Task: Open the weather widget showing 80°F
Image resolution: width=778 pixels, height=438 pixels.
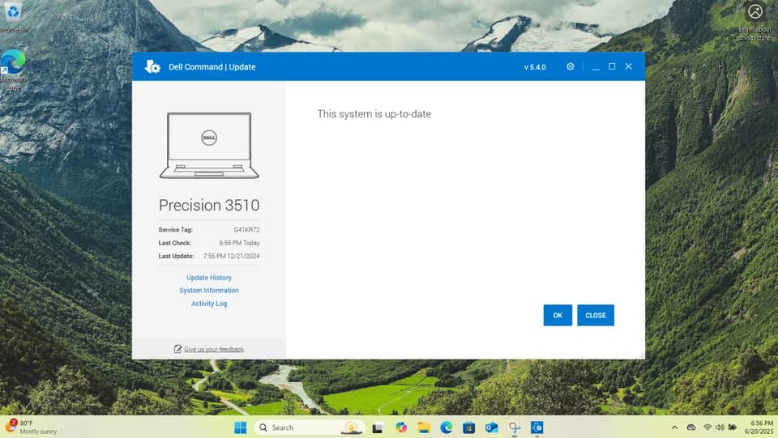Action: click(x=31, y=427)
